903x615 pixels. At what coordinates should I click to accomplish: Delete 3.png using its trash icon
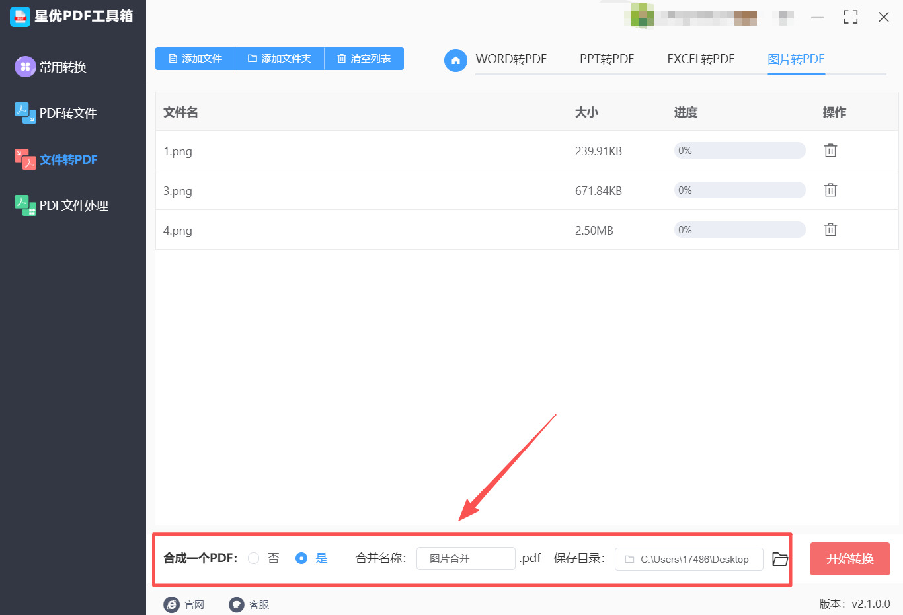coord(831,190)
